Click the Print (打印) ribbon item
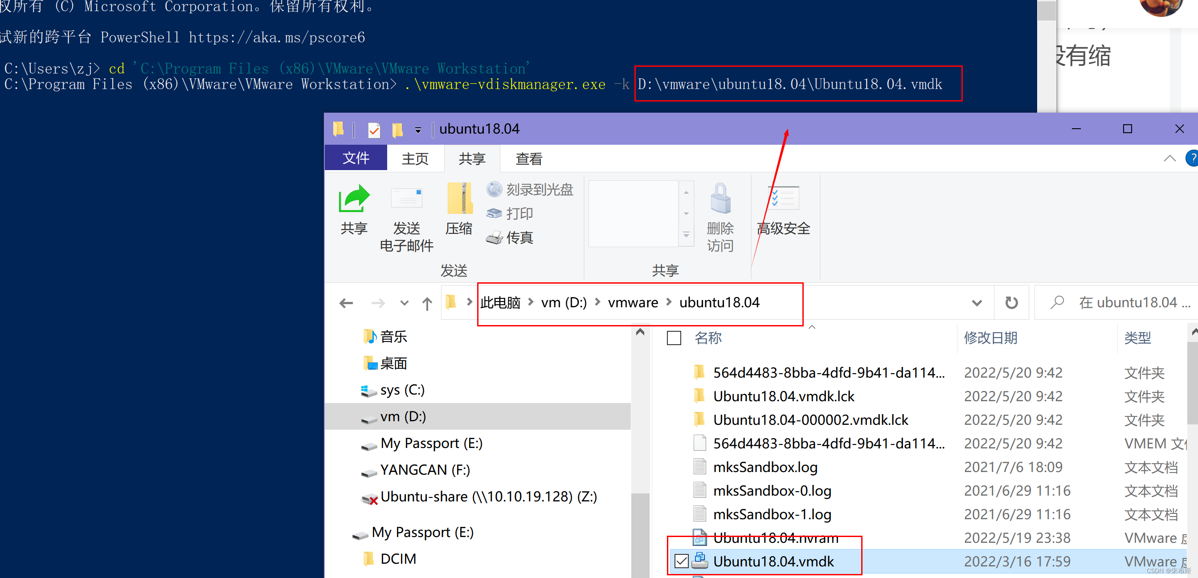 point(510,213)
